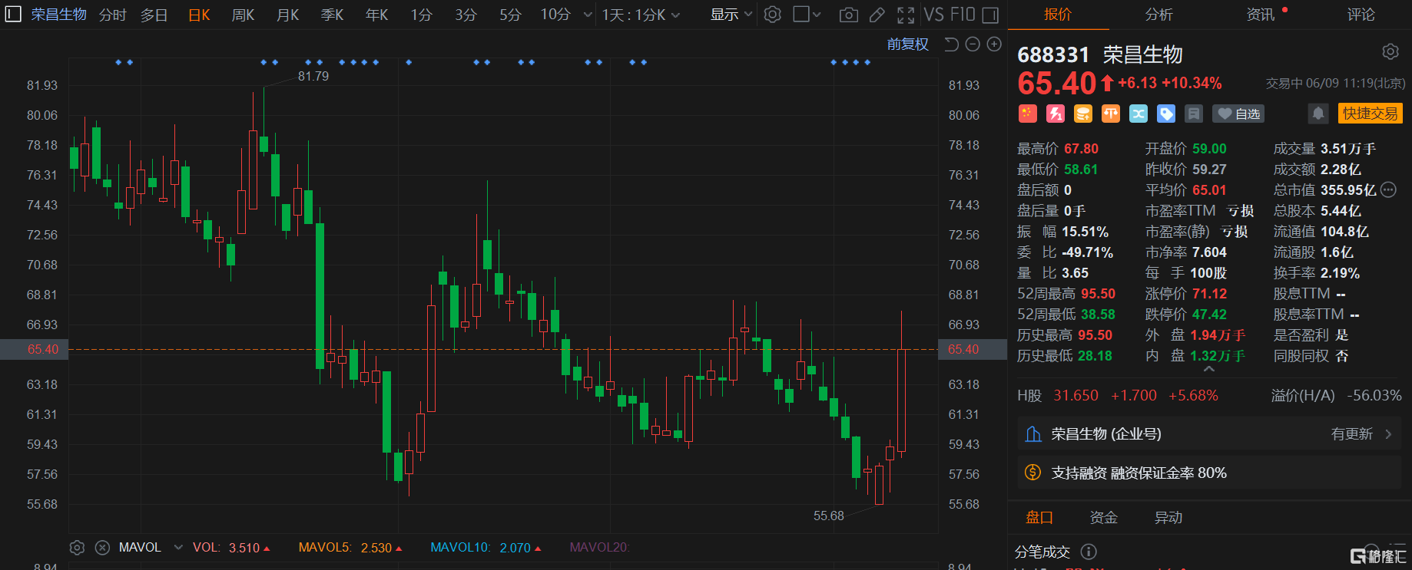
Task: Zoom in chart with plus icon
Action: point(994,44)
